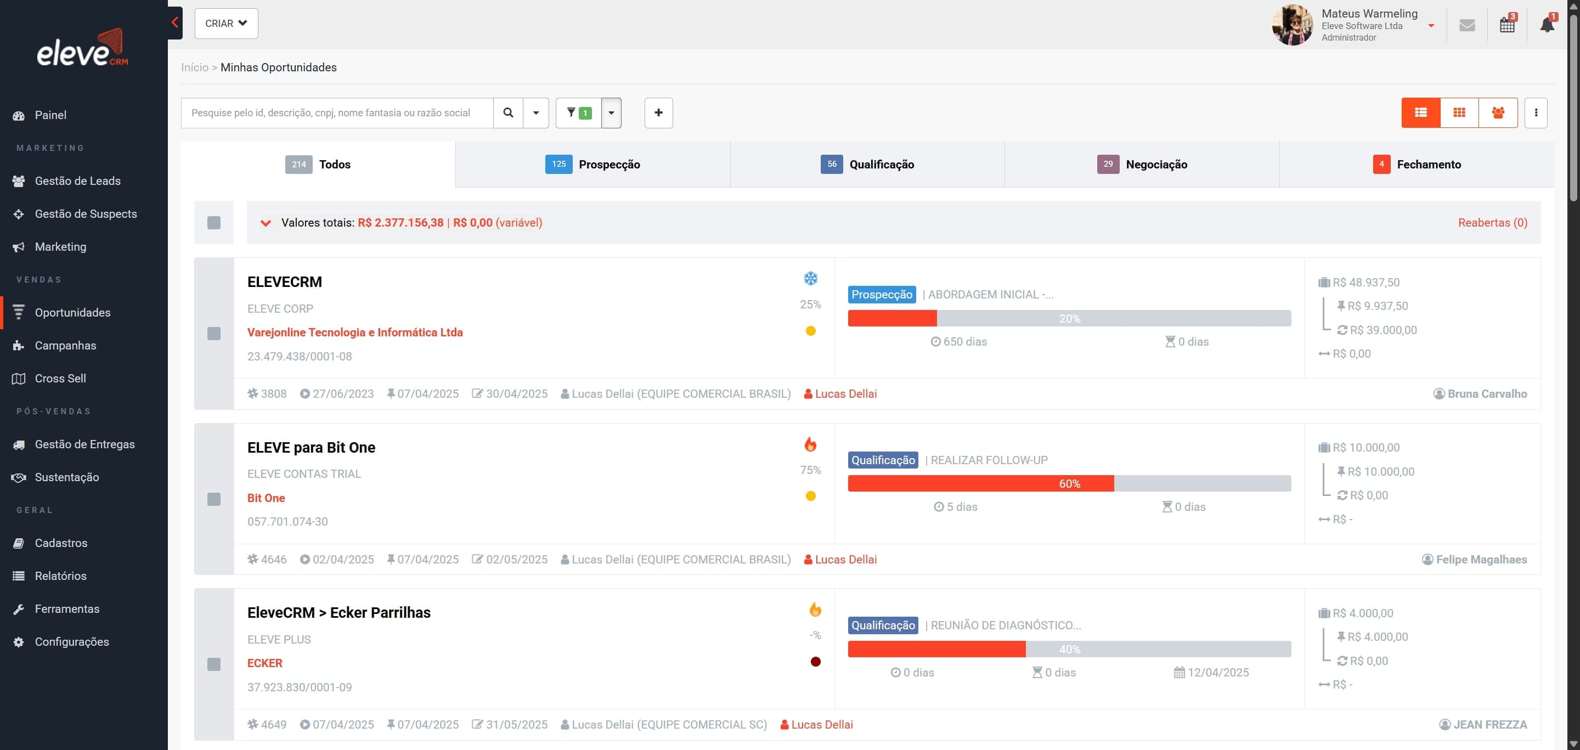Click the 20% progress bar
1580x750 pixels.
1069,318
